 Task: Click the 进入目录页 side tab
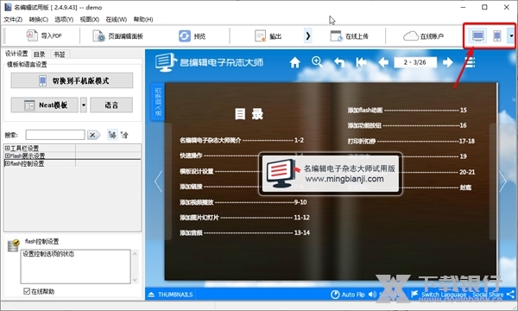pos(158,102)
